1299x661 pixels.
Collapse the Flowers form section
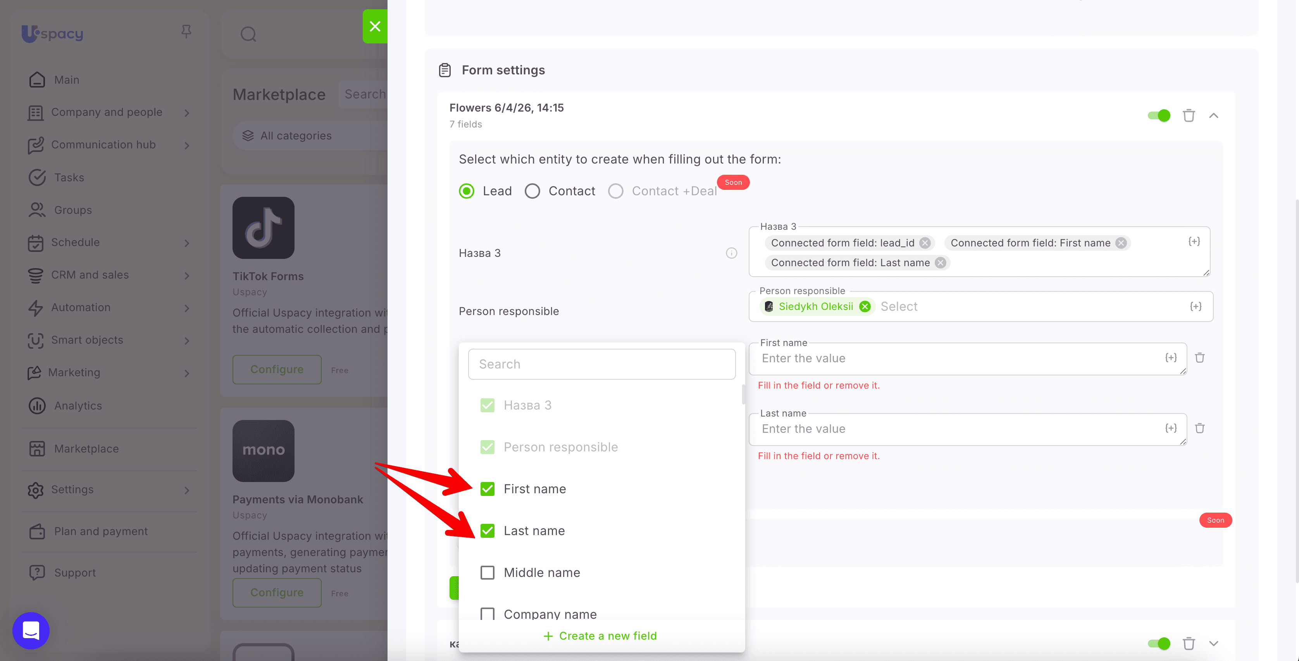(1213, 115)
